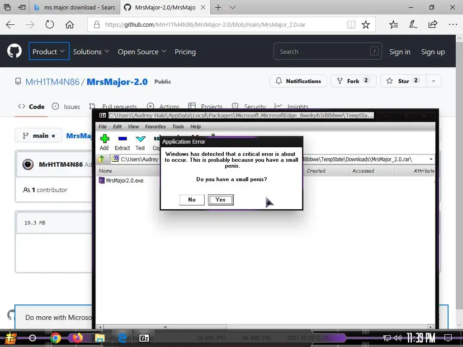Screen dimensions: 463x347
Task: Click the browser address bar URL
Action: [x=205, y=24]
